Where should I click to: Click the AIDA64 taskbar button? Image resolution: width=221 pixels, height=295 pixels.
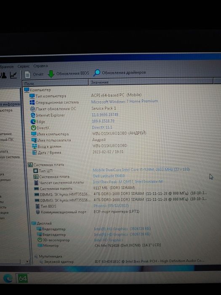(x=22, y=278)
